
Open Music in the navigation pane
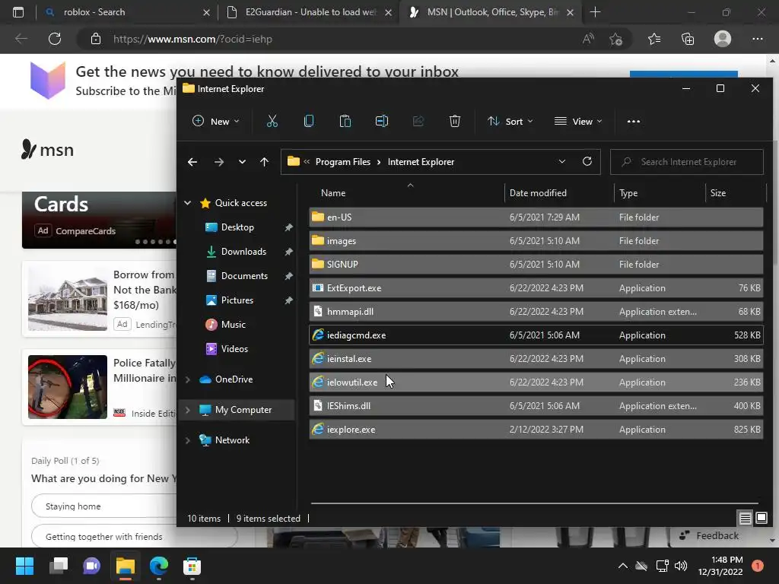click(x=233, y=324)
